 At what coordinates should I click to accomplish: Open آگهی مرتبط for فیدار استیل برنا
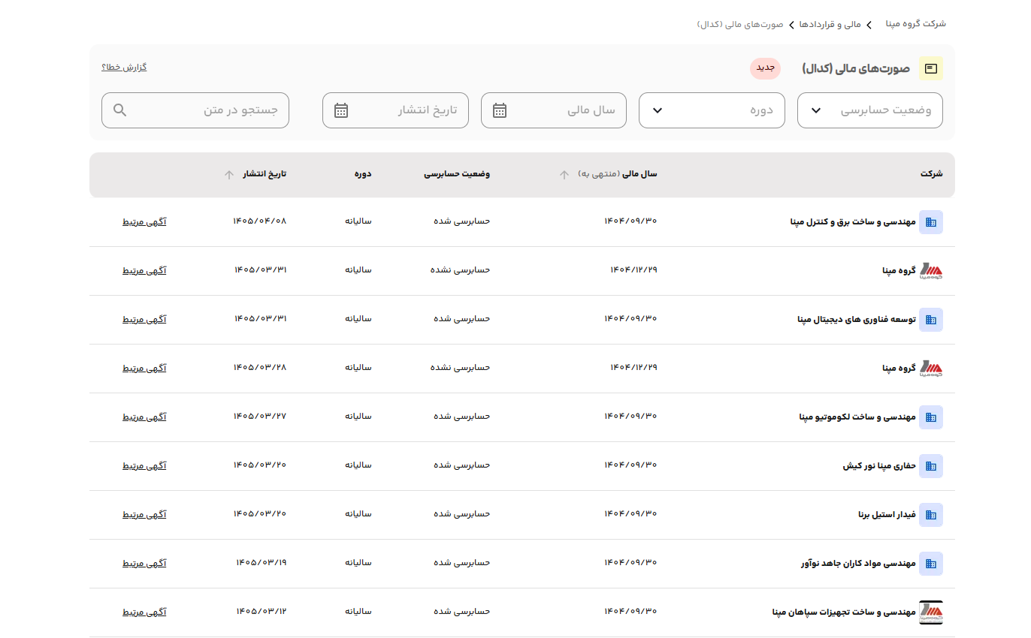tap(145, 515)
